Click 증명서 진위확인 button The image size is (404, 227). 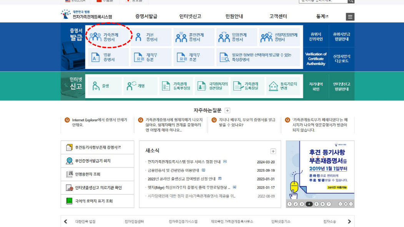click(316, 37)
